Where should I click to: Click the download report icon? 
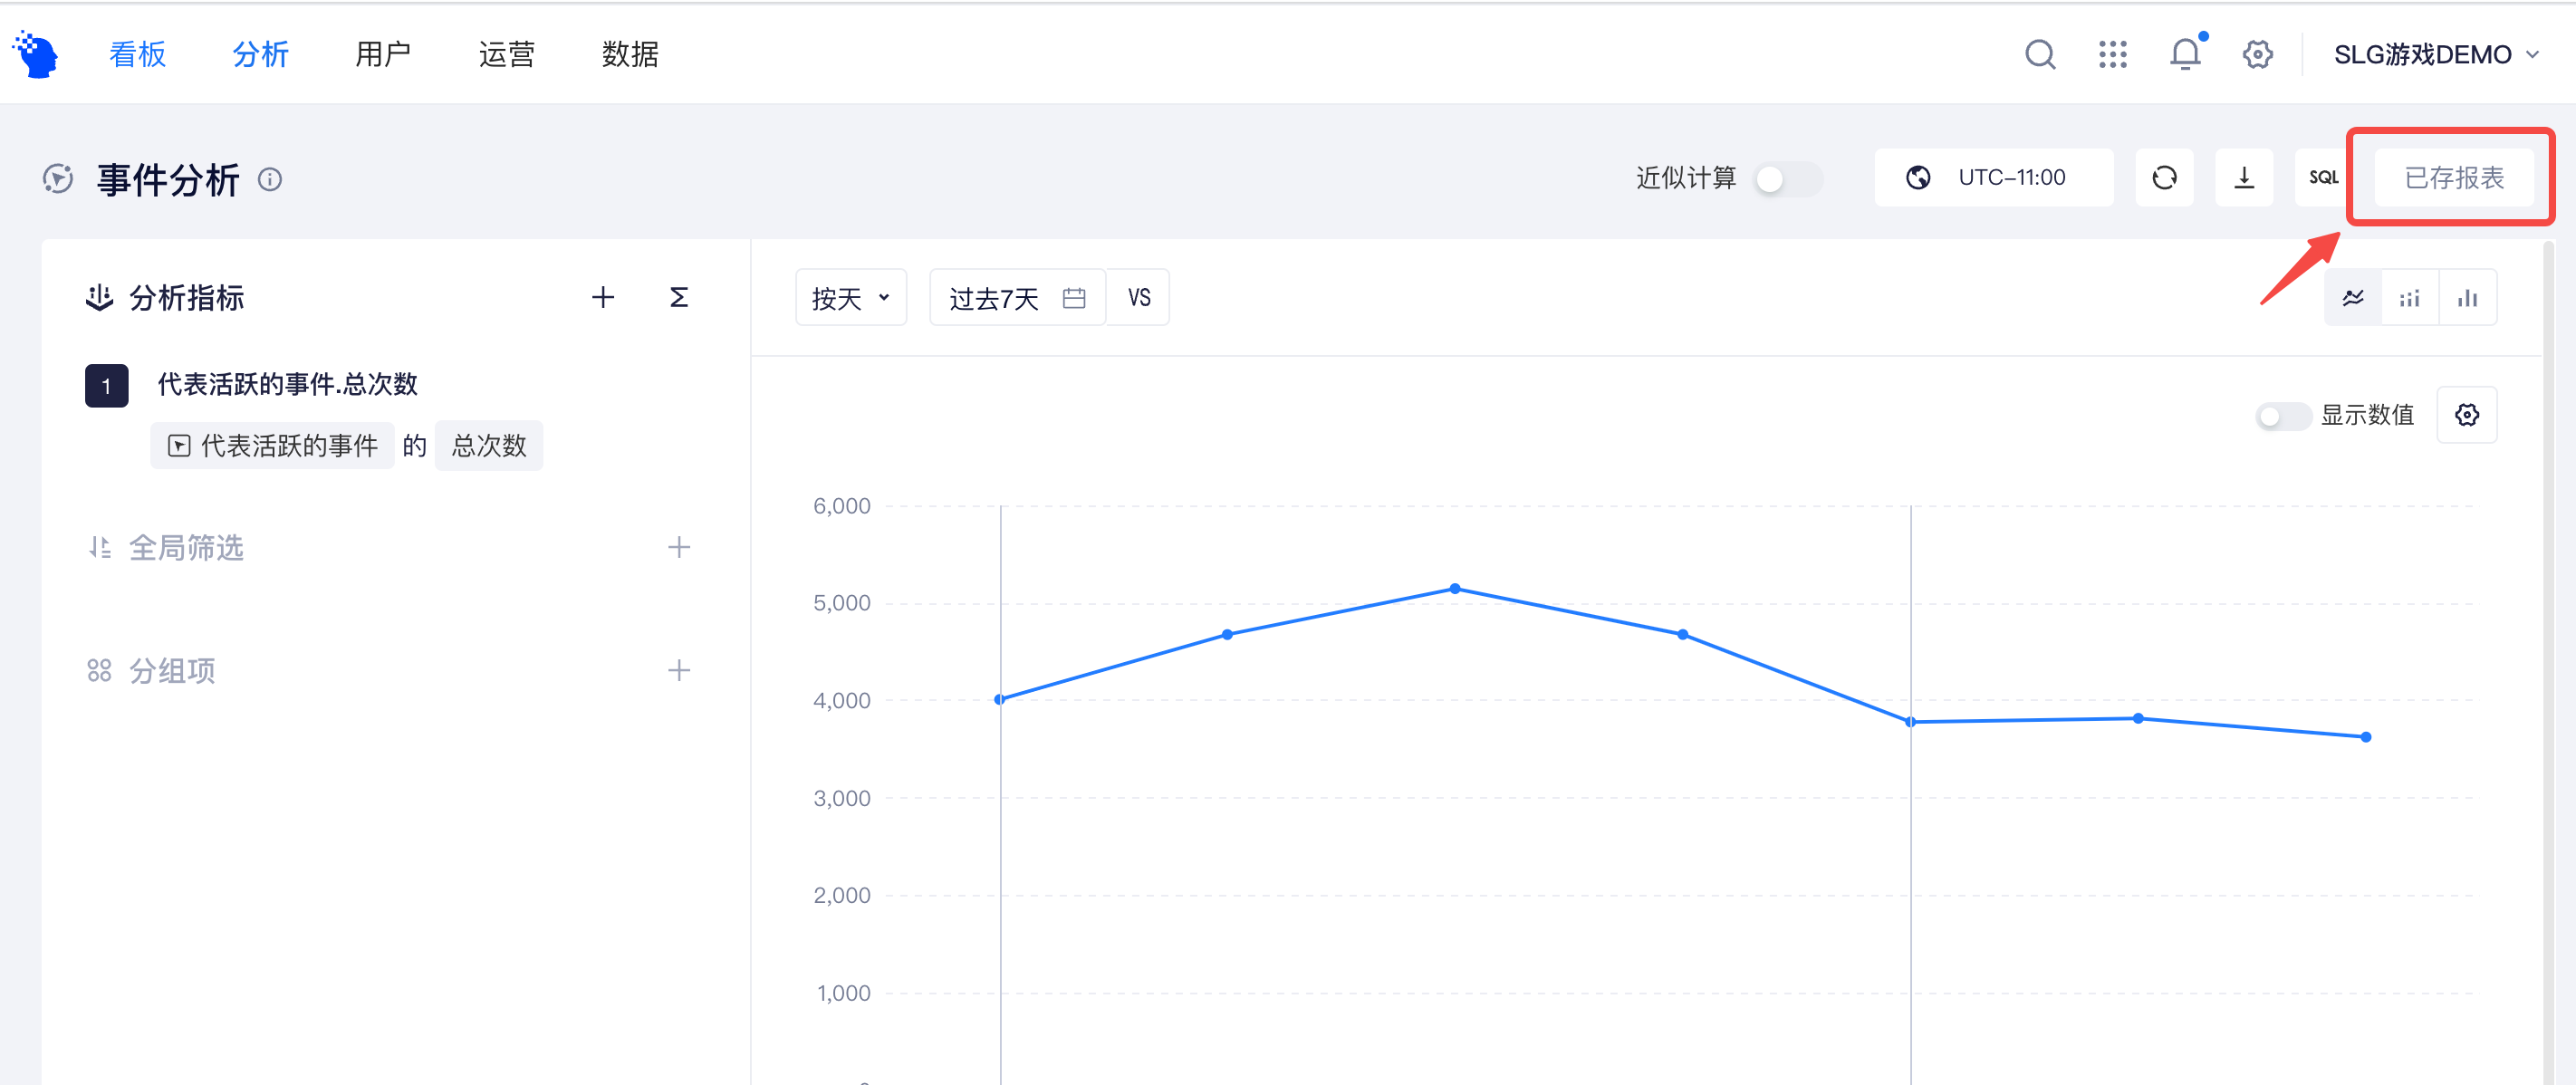(x=2244, y=178)
